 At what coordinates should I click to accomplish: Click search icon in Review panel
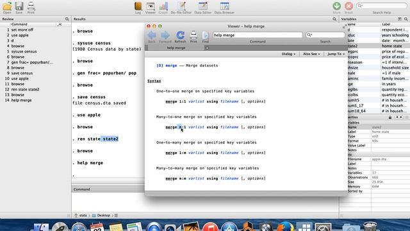pos(67,19)
